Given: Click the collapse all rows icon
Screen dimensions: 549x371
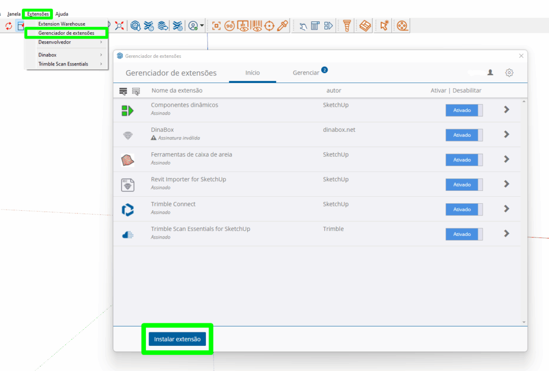Looking at the screenshot, I should [136, 91].
